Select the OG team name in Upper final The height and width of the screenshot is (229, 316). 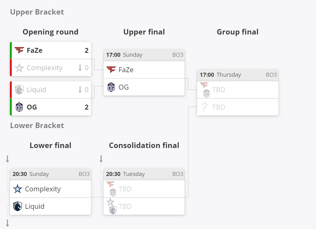point(123,87)
